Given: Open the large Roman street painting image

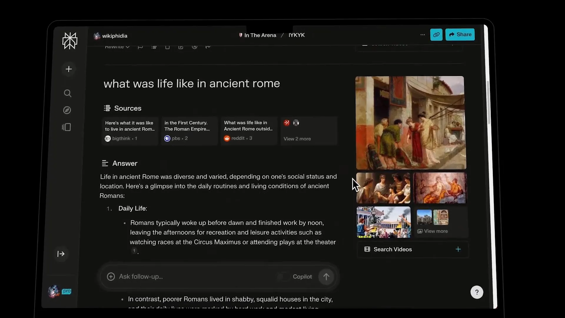Looking at the screenshot, I should tap(411, 122).
